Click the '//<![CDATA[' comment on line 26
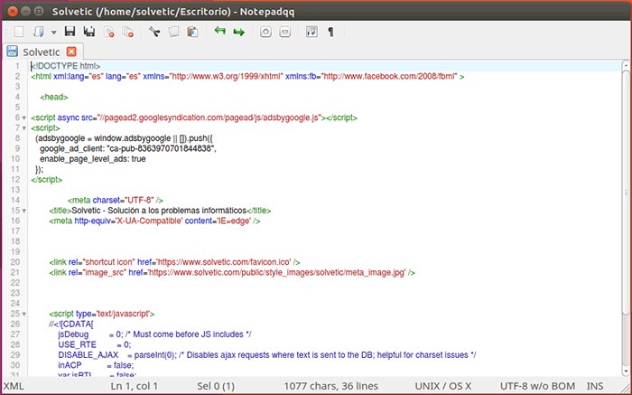 (71, 324)
